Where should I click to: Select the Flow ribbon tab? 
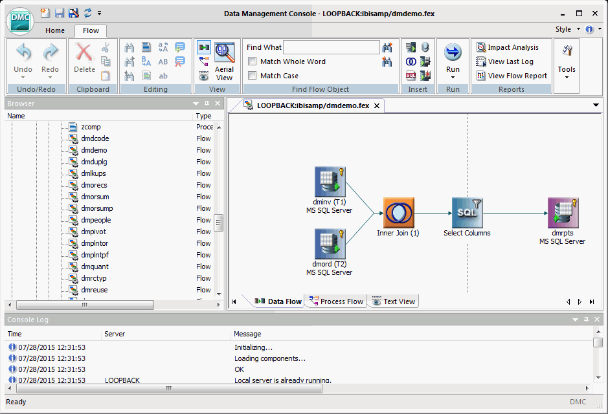click(x=91, y=30)
